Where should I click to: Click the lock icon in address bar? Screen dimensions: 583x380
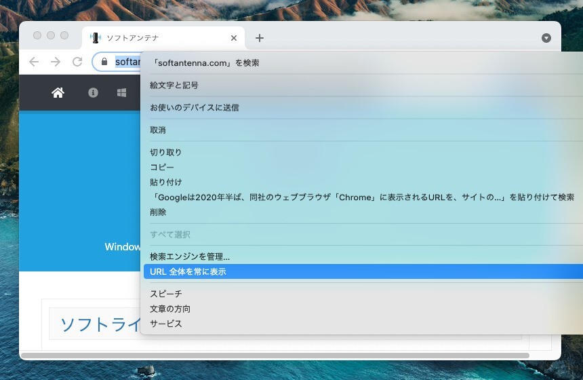[x=104, y=62]
